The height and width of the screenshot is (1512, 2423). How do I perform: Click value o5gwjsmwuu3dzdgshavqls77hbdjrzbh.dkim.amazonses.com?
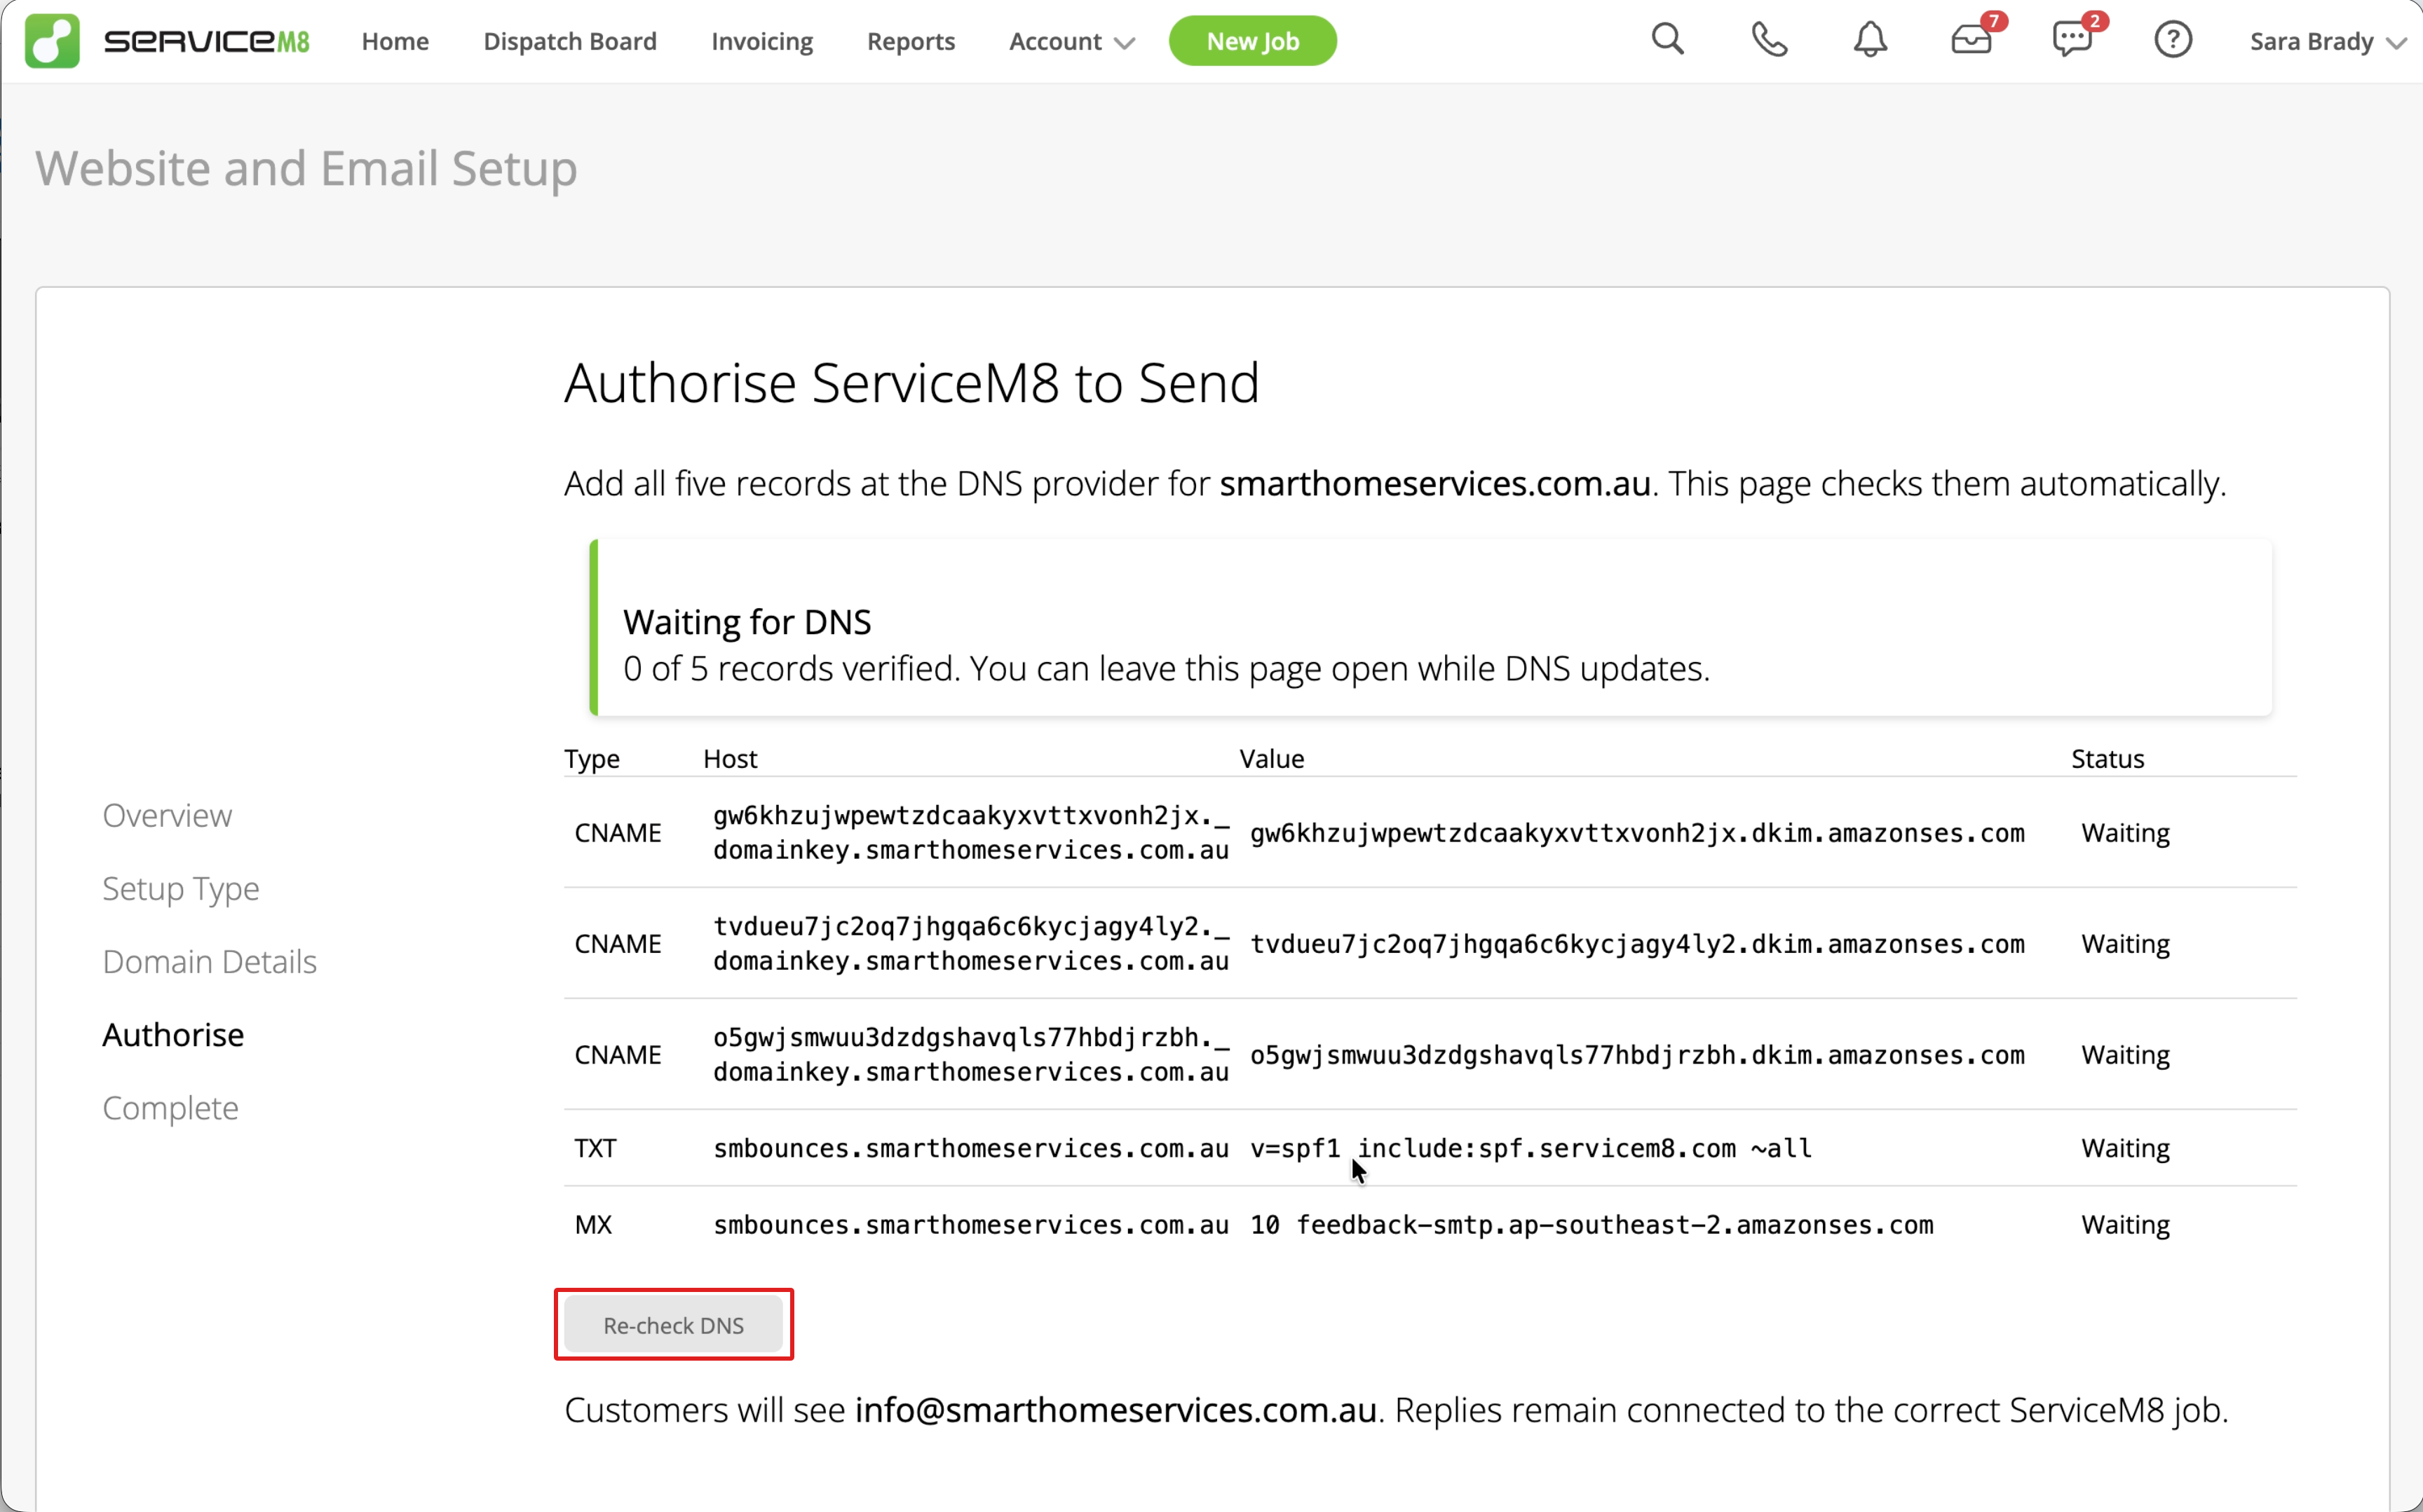[1636, 1055]
